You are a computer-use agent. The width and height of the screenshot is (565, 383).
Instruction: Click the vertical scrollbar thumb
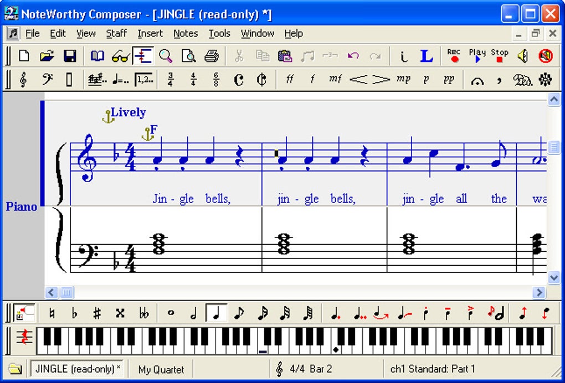tap(553, 147)
